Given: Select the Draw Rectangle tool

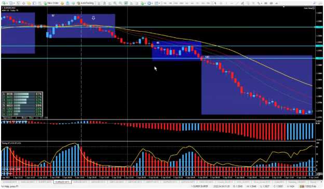Looking at the screenshot, I should click(x=265, y=3).
